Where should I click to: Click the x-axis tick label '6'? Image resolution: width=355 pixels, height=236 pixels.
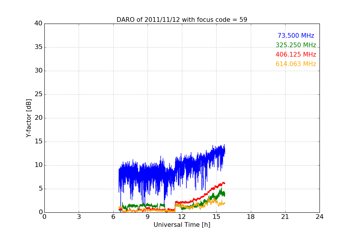[113, 217]
